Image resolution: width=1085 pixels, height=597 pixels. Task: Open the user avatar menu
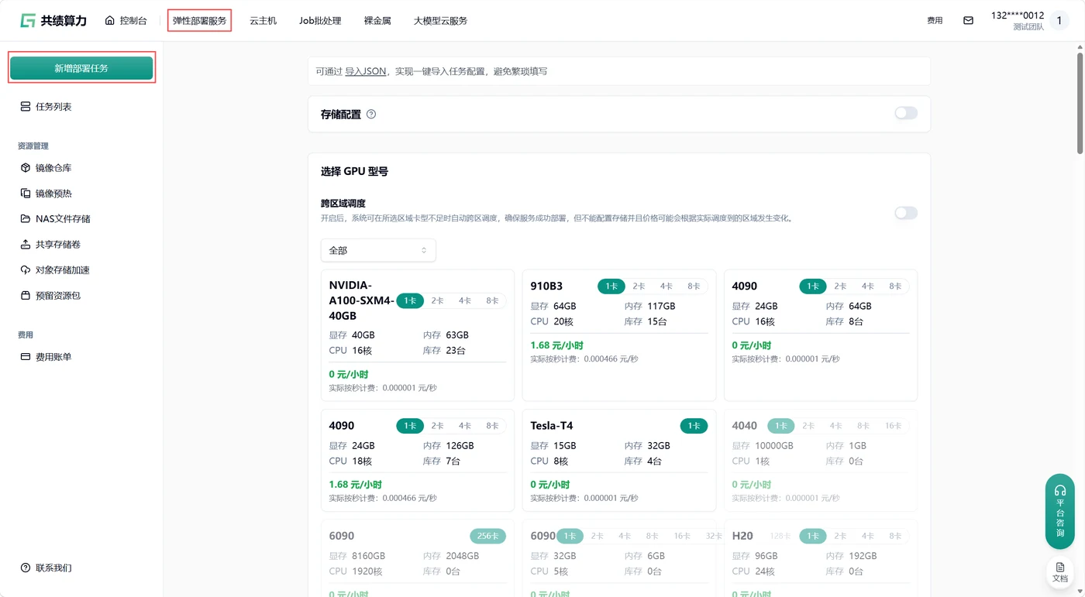[x=1060, y=21]
